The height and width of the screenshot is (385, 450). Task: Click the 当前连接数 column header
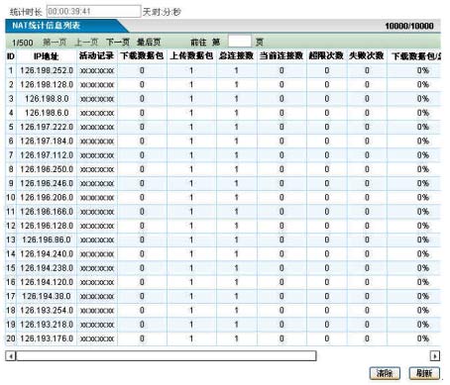tap(281, 56)
